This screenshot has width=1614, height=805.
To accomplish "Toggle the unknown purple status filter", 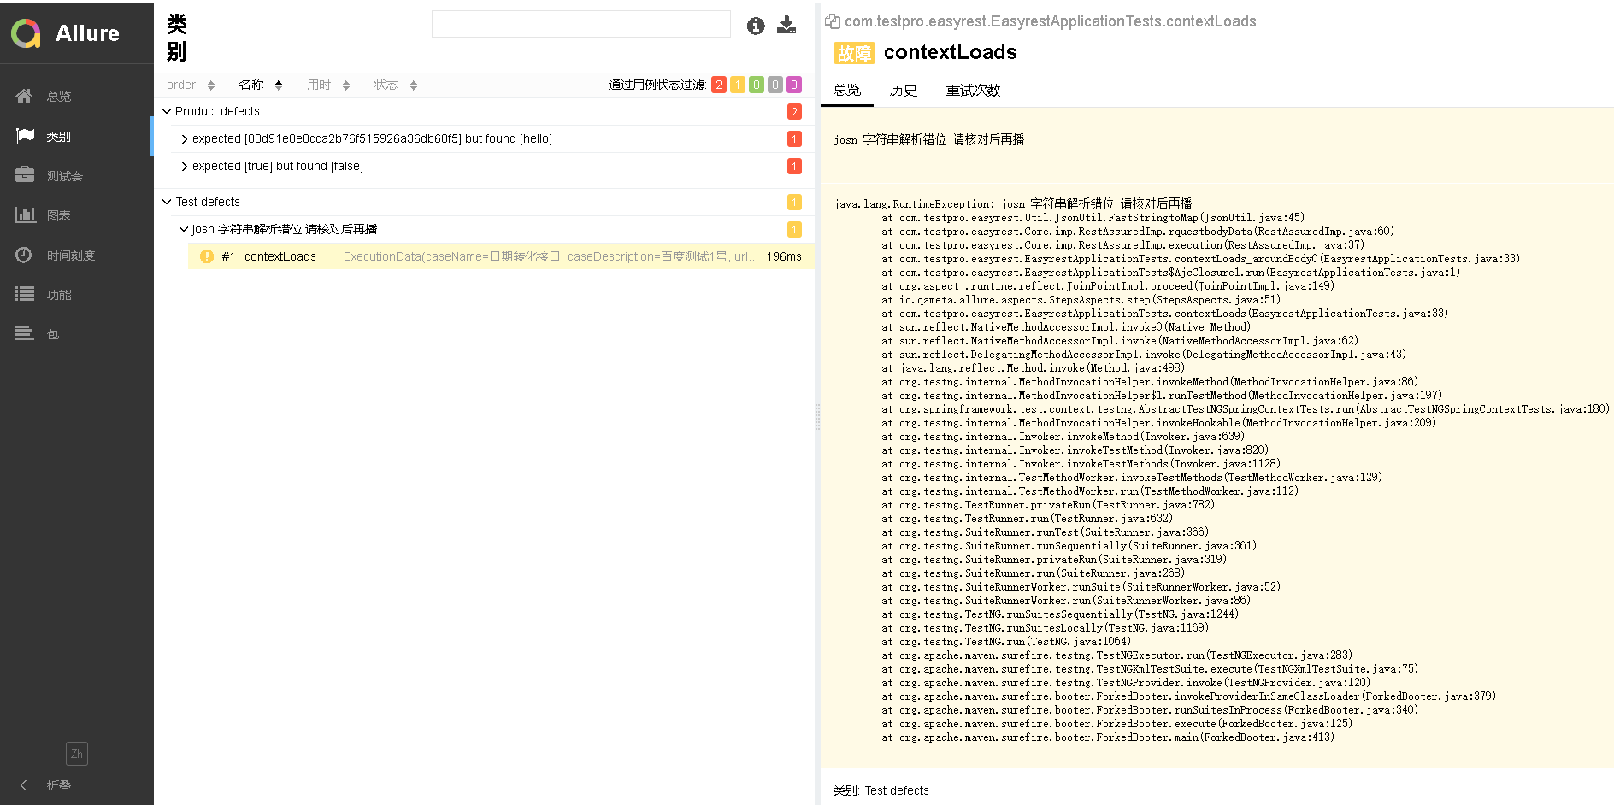I will click(x=794, y=85).
